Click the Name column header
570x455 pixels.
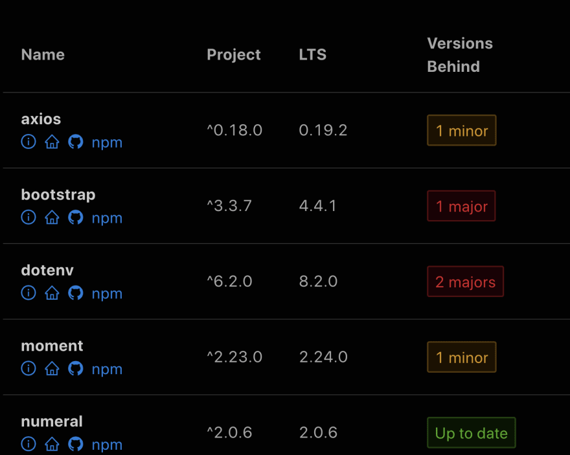tap(43, 54)
